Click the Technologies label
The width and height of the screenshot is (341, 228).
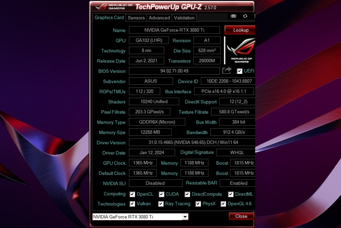tap(112, 204)
